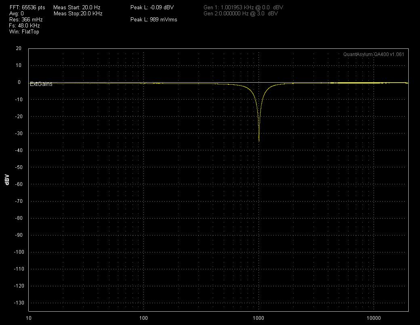Select the 'Avg: 0' readout
The width and height of the screenshot is (420, 325).
point(16,14)
